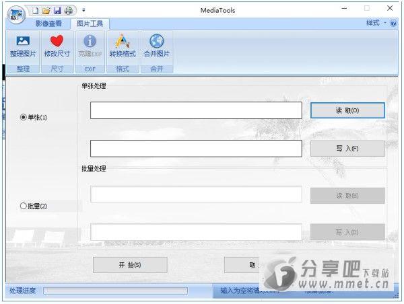Create a new file from quick toolbar
Image resolution: width=404 pixels, height=304 pixels.
[35, 11]
